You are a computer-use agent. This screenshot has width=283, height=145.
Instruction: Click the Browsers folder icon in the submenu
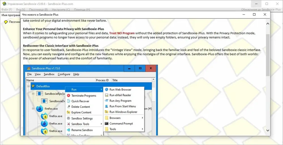[106, 118]
